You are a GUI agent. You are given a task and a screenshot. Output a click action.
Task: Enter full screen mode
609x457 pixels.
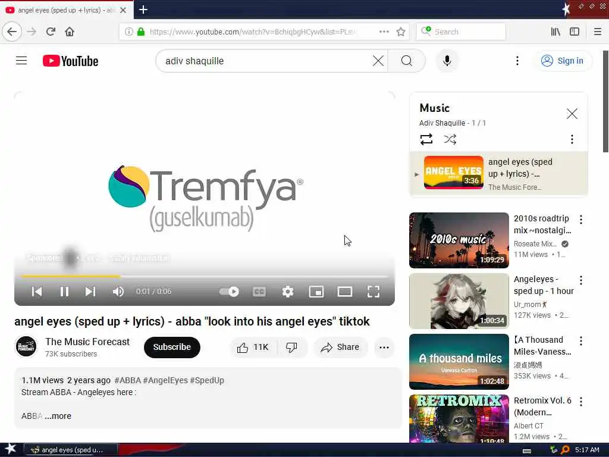(373, 292)
